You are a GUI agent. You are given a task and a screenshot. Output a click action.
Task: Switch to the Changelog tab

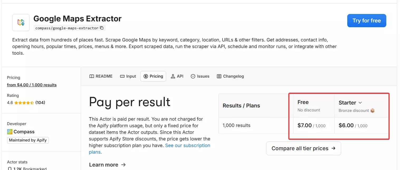pyautogui.click(x=230, y=76)
